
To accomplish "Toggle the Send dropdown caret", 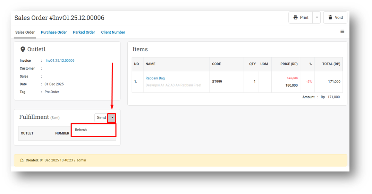I will point(112,118).
